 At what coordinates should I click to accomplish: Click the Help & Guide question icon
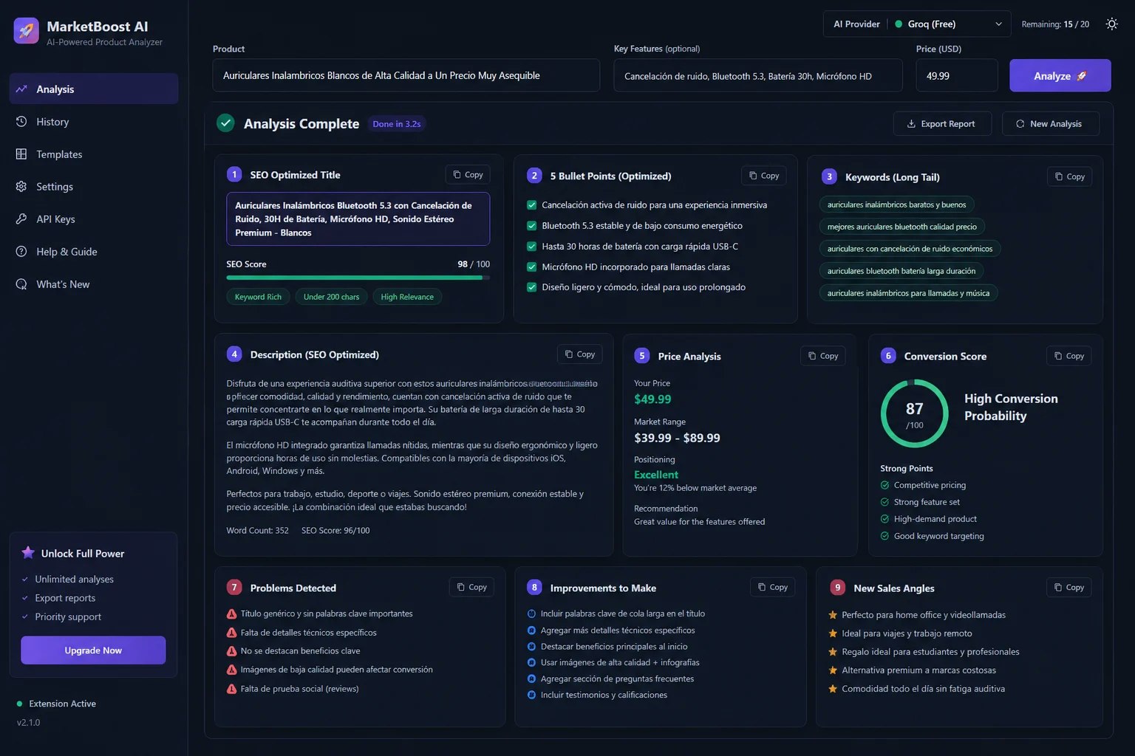pyautogui.click(x=21, y=252)
